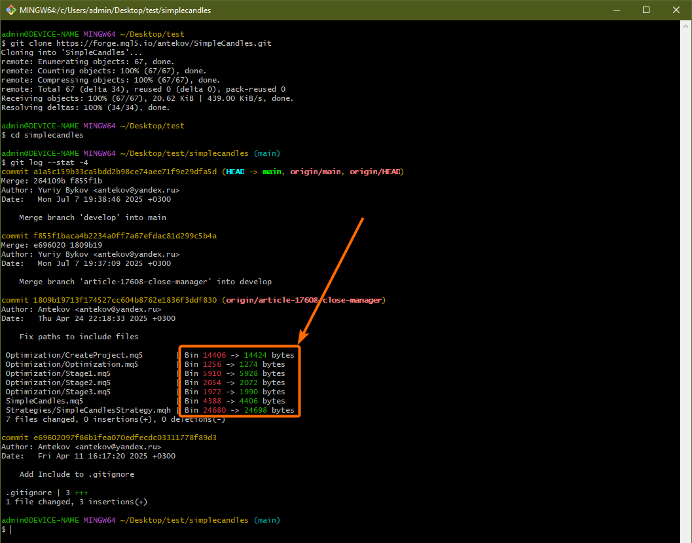
Task: Click the "origin/HEAD" ref label
Action: (375, 172)
